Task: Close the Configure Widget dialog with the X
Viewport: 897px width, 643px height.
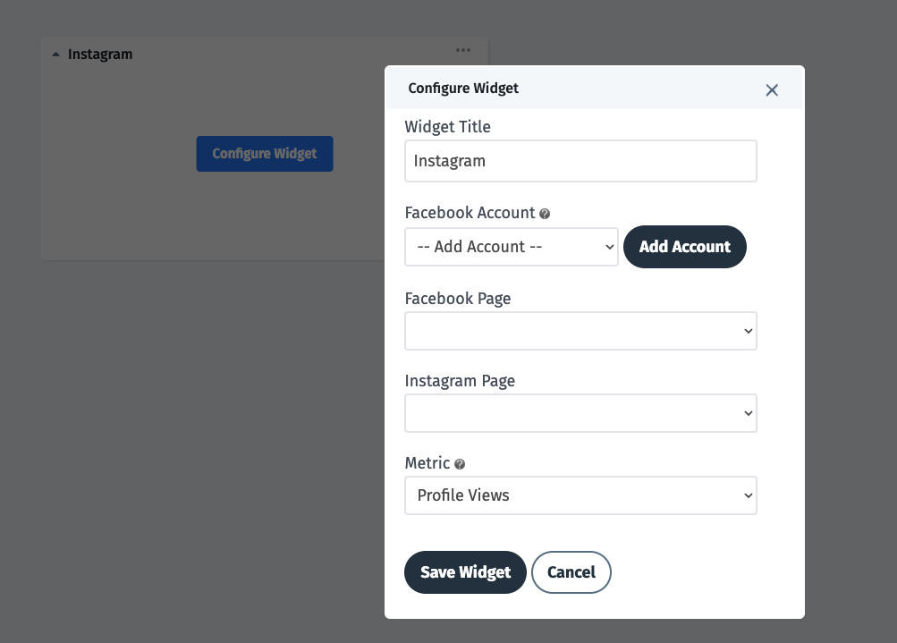Action: click(x=771, y=89)
